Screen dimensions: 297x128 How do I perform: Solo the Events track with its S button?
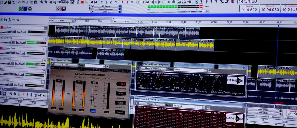pyautogui.click(x=2, y=79)
